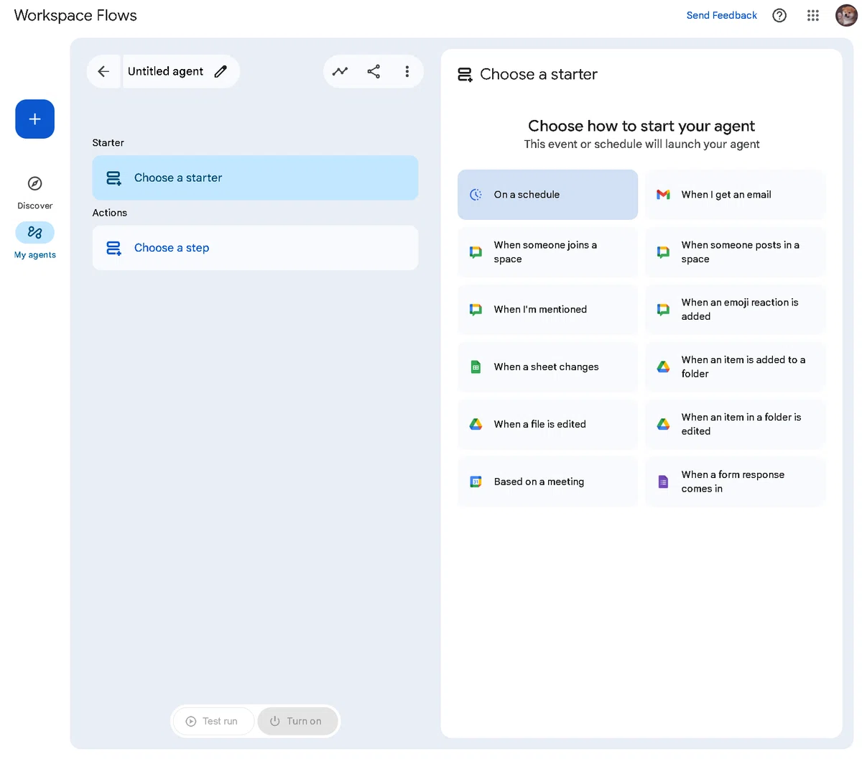Click the pencil icon to rename agent

[x=221, y=71]
